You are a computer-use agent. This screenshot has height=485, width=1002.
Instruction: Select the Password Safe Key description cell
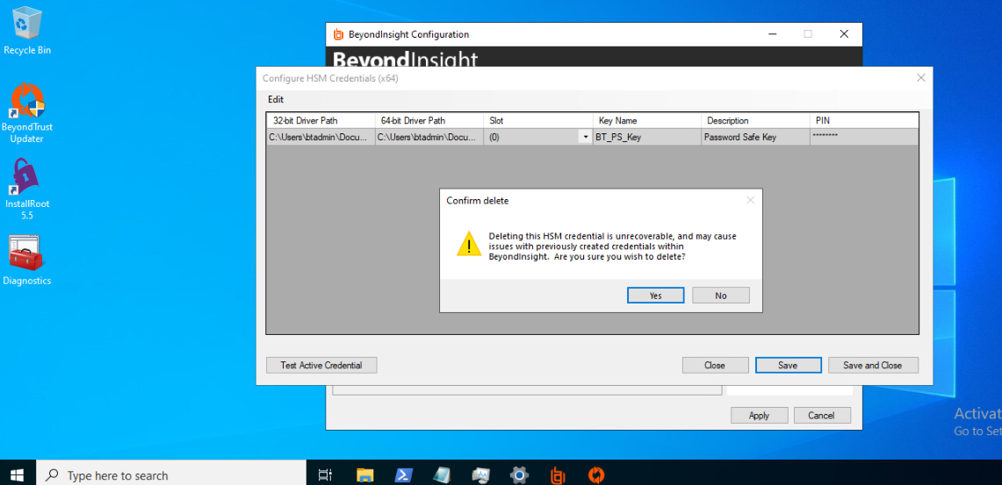(x=755, y=137)
